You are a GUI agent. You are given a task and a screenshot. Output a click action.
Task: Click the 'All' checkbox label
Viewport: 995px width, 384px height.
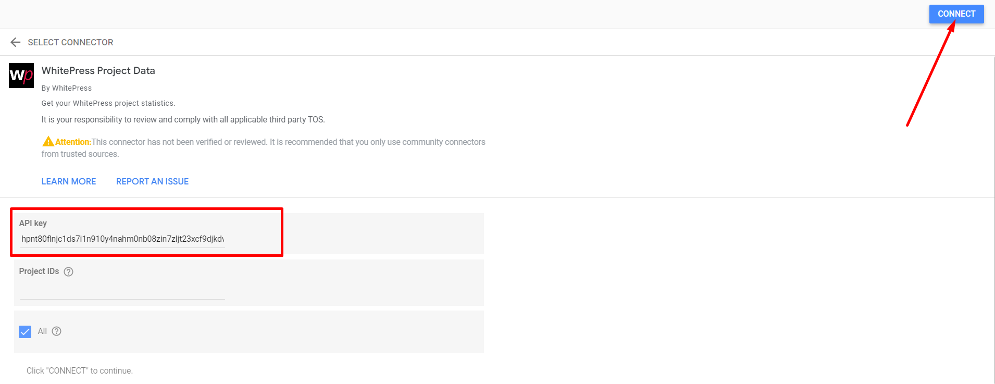[42, 331]
